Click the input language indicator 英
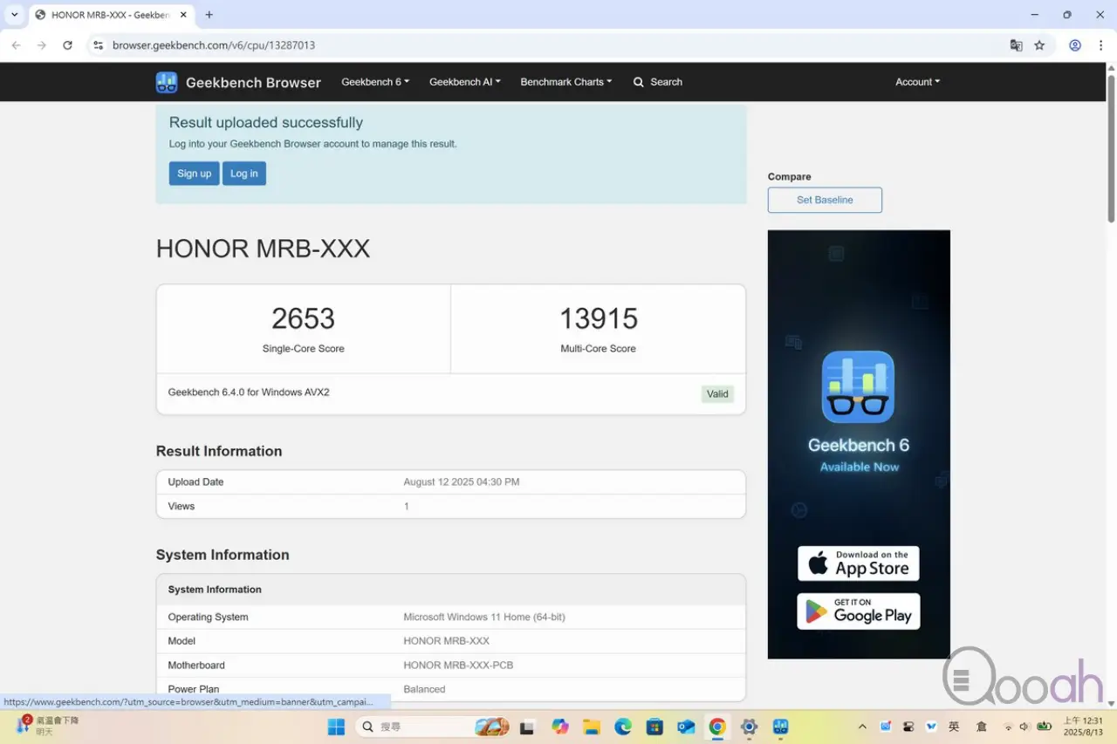The height and width of the screenshot is (744, 1117). pos(955,727)
